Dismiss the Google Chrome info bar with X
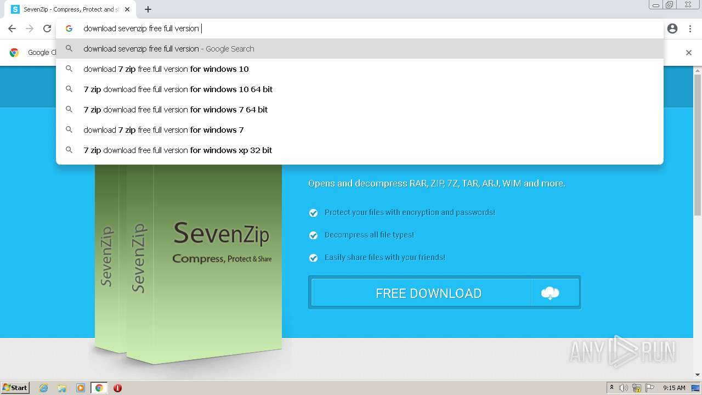The height and width of the screenshot is (395, 702). point(689,53)
